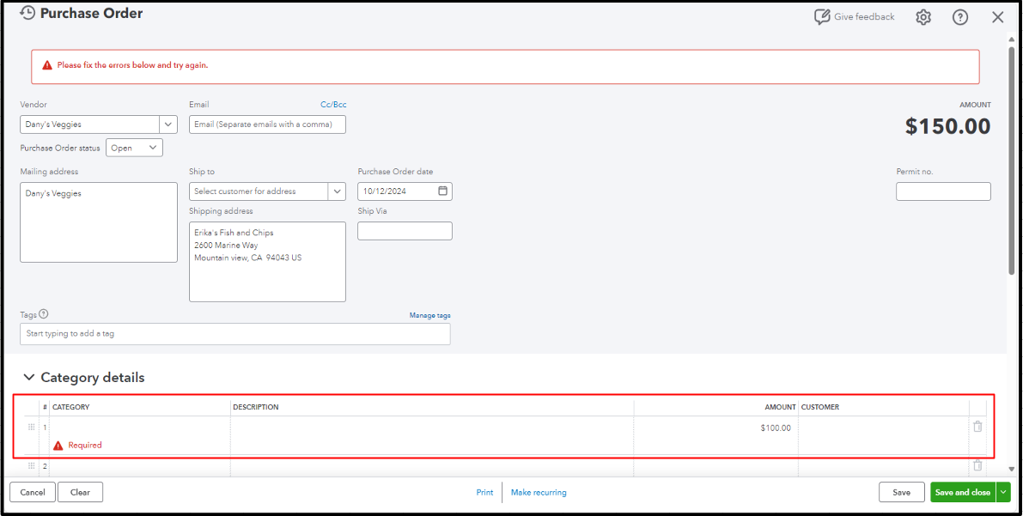The image size is (1023, 516).
Task: Delete category row 2 with trash icon
Action: 977,465
